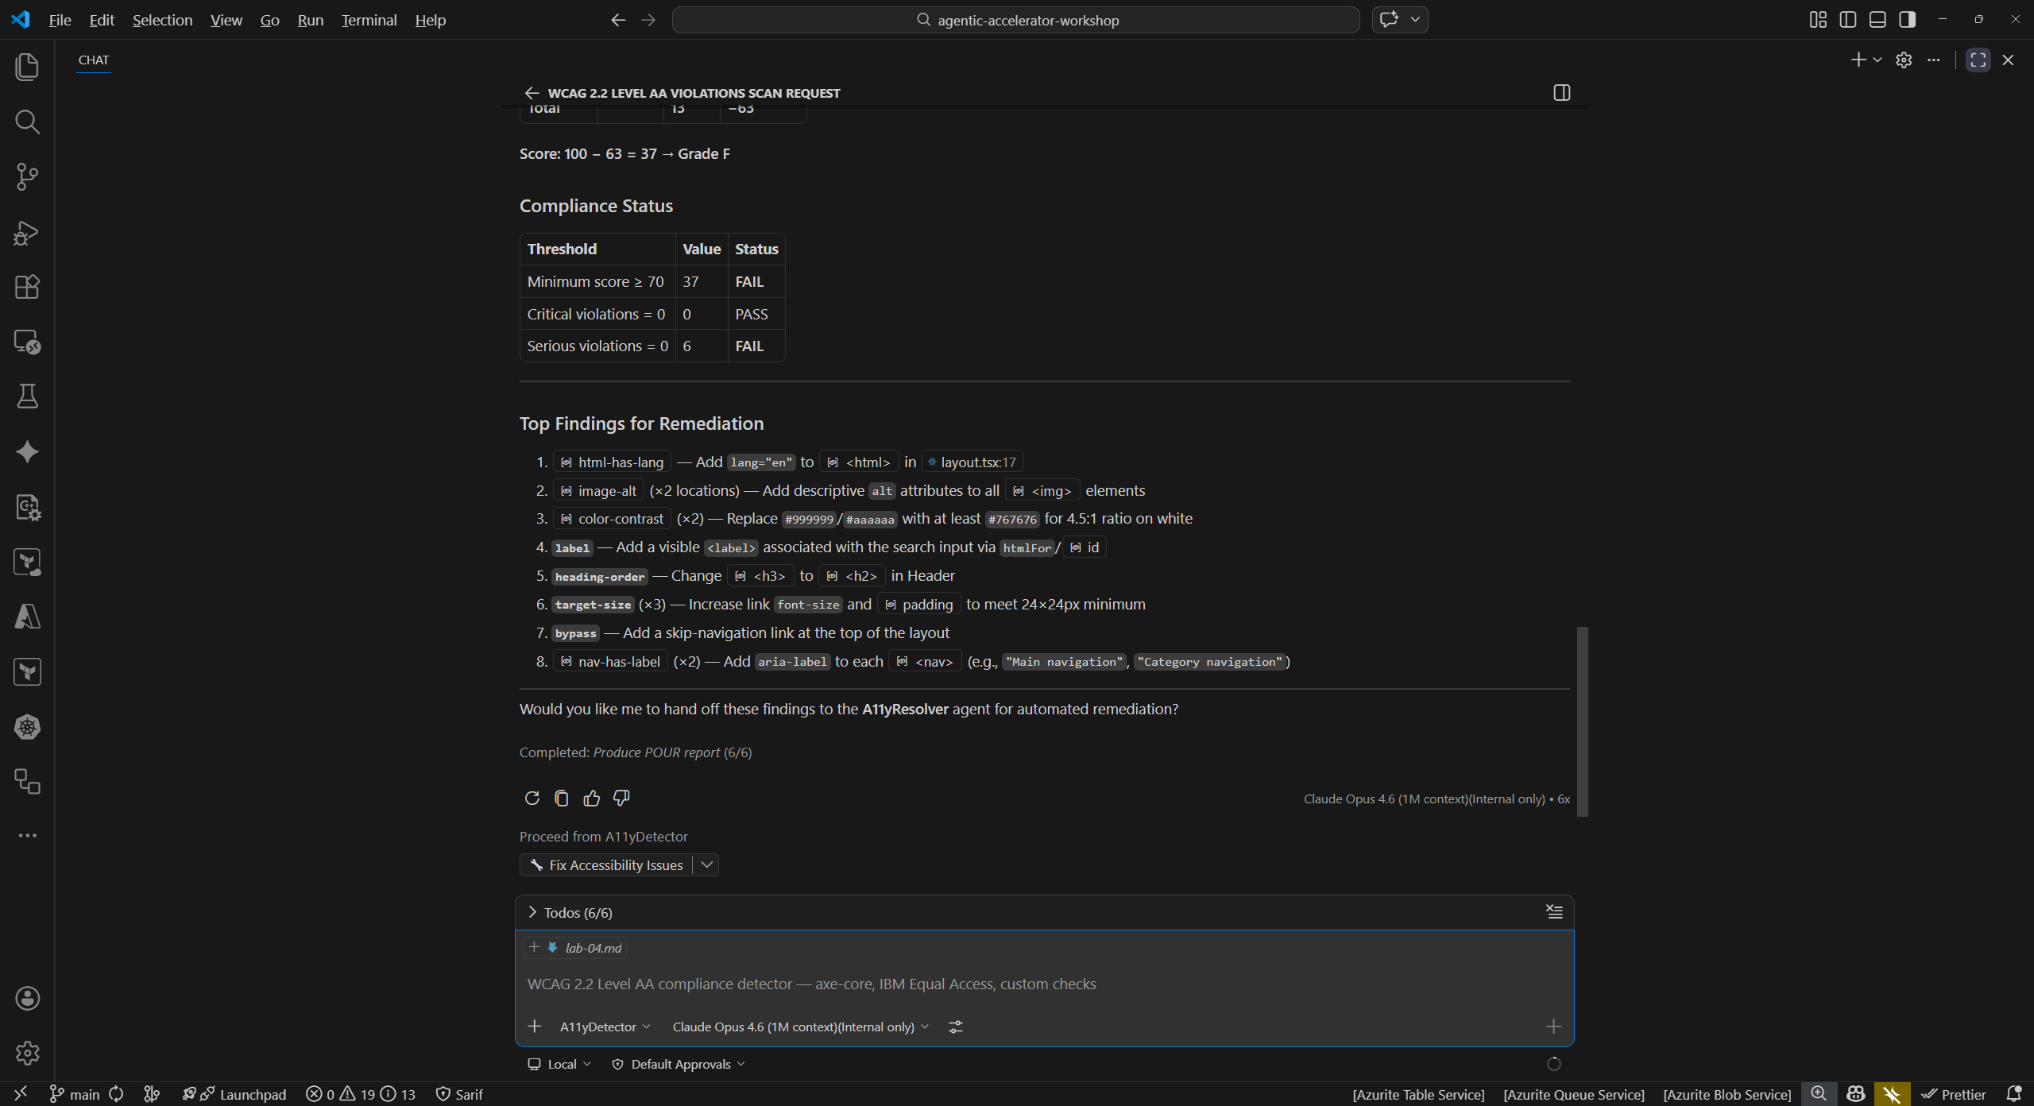Expand the Todos (6/6) section
The width and height of the screenshot is (2034, 1106).
coord(532,912)
